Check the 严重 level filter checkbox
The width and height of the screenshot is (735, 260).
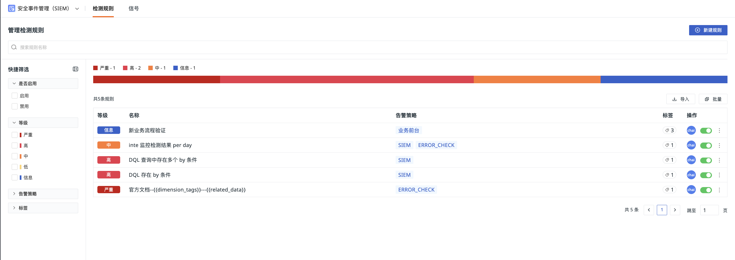pyautogui.click(x=14, y=135)
